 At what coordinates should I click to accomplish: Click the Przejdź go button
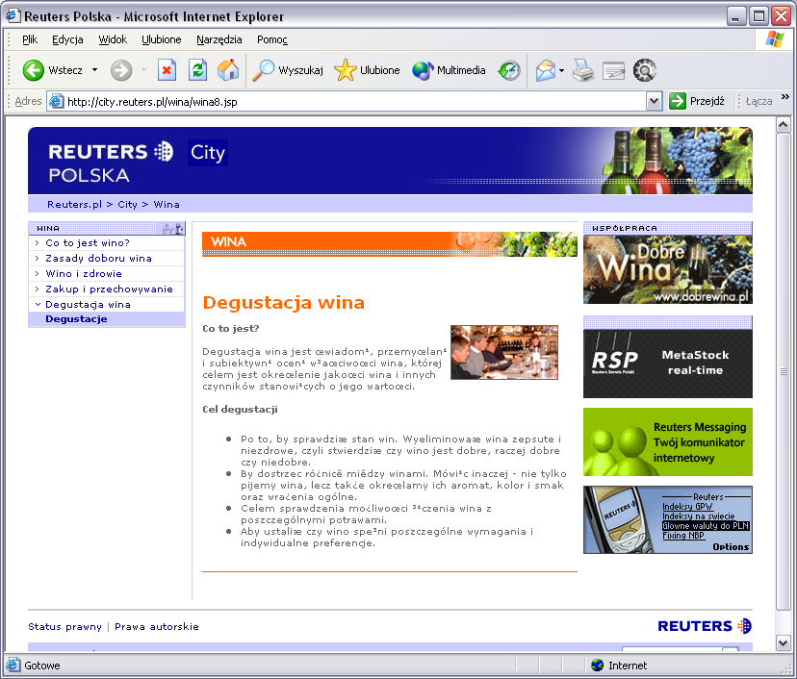pos(697,101)
